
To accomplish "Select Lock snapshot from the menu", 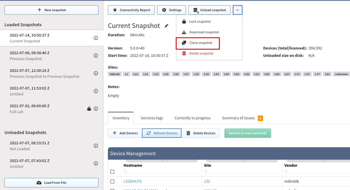I will point(209,22).
